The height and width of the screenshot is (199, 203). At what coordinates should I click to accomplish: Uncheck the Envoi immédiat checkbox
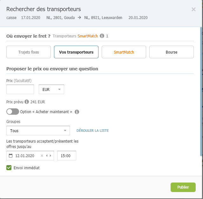(x=9, y=168)
